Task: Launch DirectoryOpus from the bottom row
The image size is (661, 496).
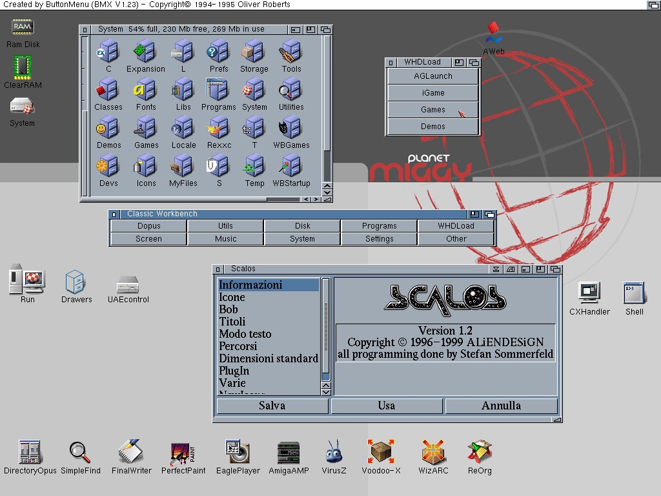Action: click(30, 451)
